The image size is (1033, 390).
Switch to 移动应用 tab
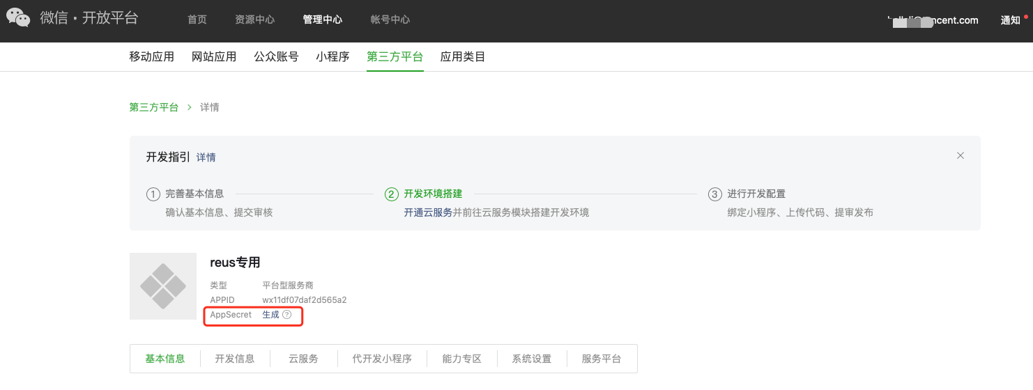152,57
